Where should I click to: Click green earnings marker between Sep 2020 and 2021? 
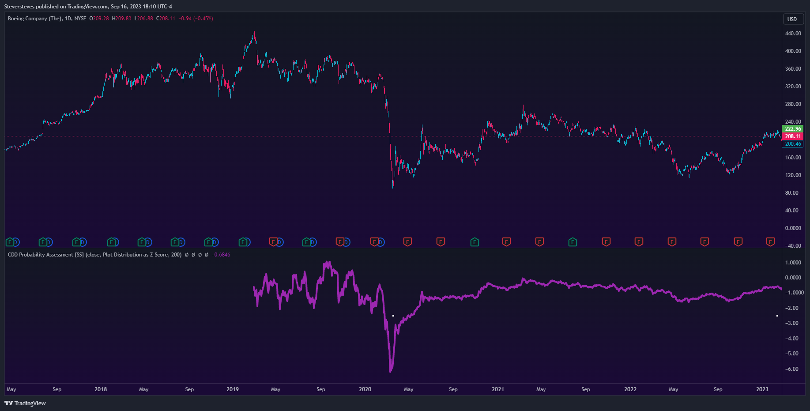pos(475,242)
